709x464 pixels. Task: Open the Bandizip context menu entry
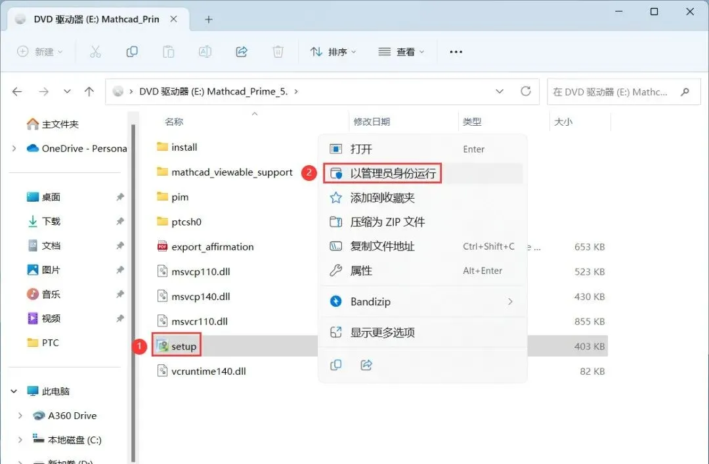point(423,301)
